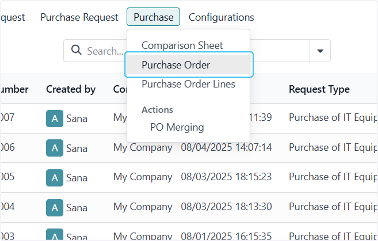Click Sana avatar in 11:39 row

[x=54, y=118]
